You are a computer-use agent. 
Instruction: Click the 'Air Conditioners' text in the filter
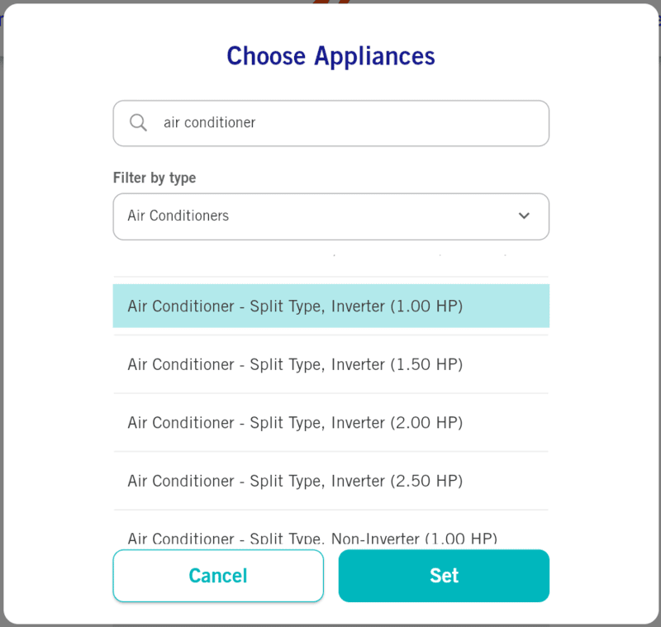click(x=178, y=216)
